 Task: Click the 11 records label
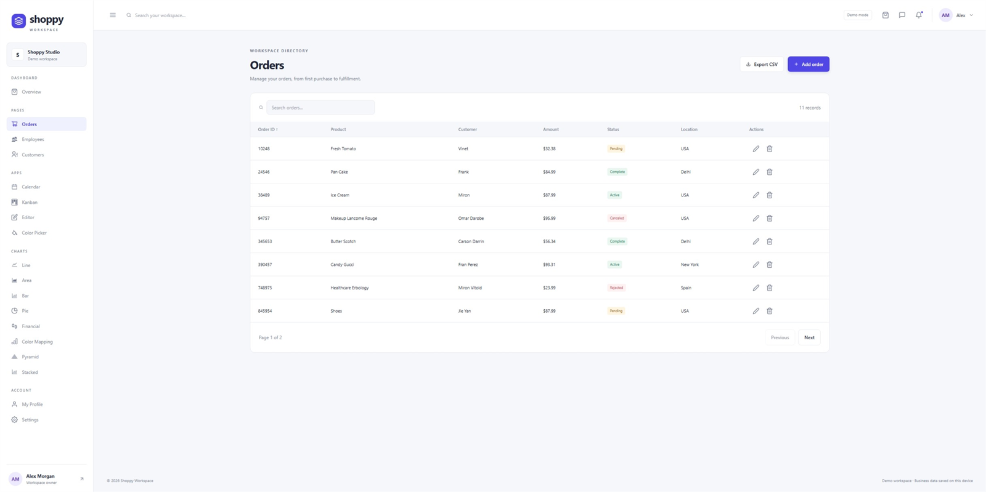click(810, 108)
